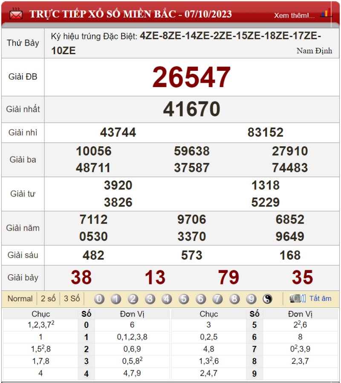
Task: Select the digit 0 filter ball
Action: [x=99, y=299]
